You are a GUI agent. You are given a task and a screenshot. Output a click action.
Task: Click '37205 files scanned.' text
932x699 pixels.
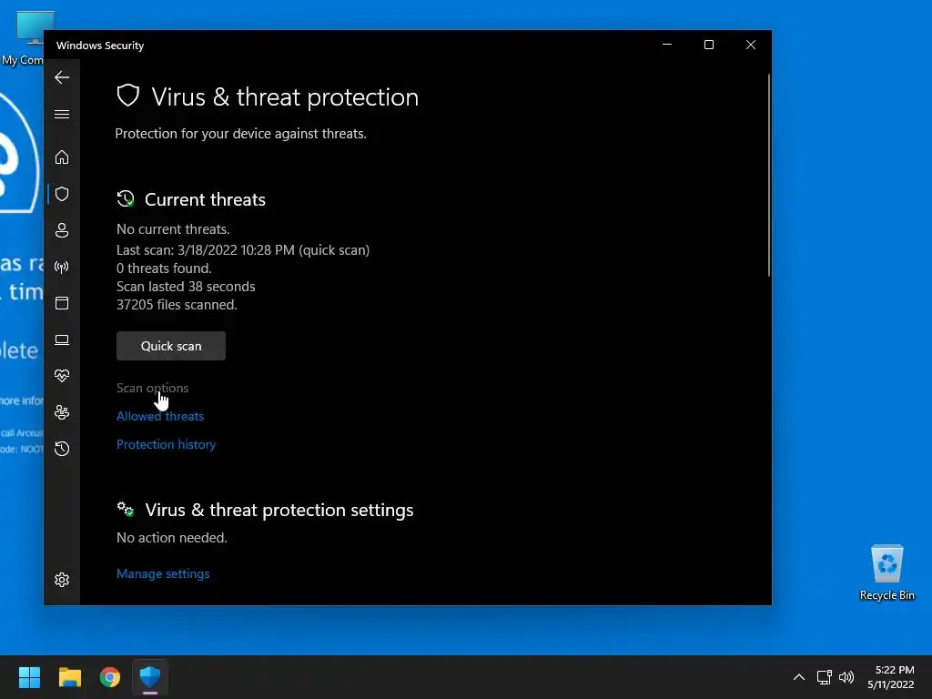(x=177, y=305)
